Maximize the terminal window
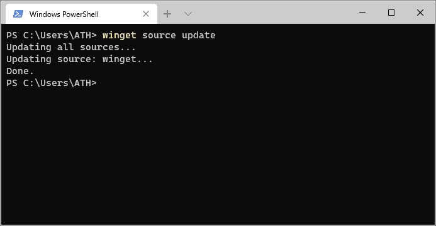Viewport: 436px width, 226px height. point(391,13)
